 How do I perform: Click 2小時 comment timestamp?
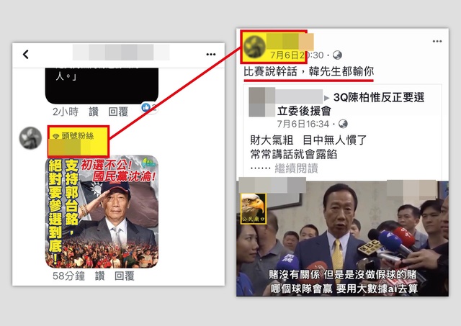pos(66,112)
